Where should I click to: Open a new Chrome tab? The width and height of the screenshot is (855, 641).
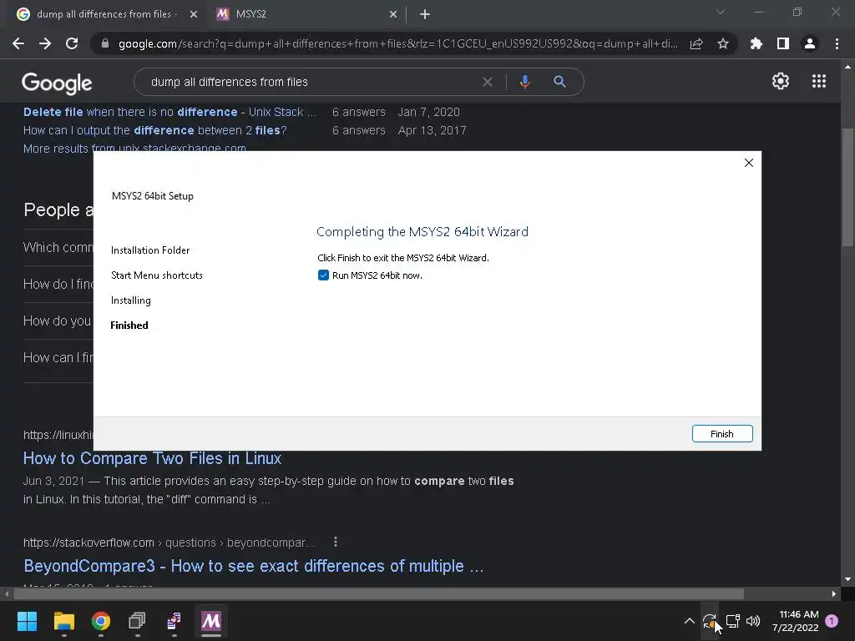[x=425, y=14]
